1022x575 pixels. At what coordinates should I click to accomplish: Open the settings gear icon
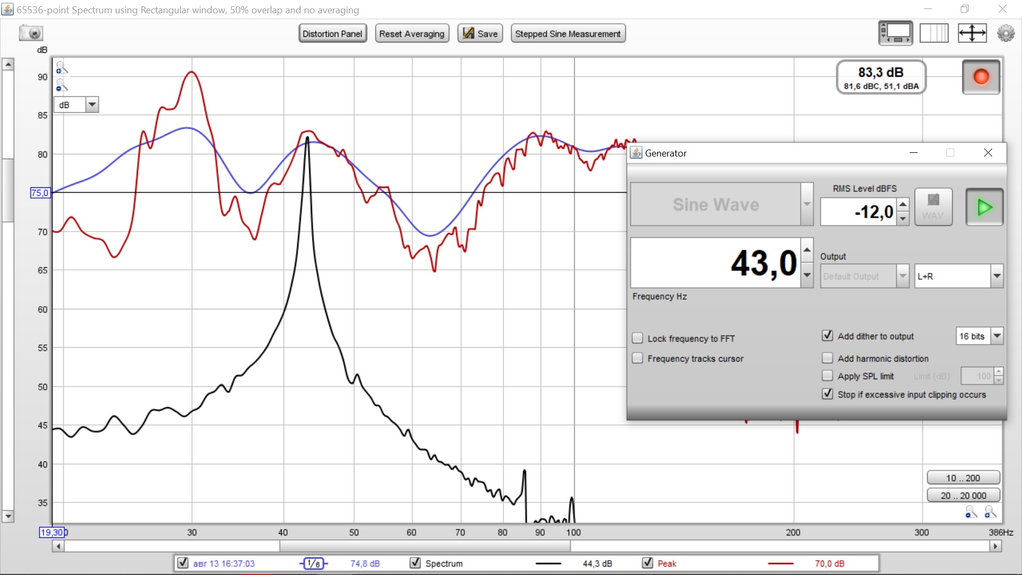[x=1005, y=34]
